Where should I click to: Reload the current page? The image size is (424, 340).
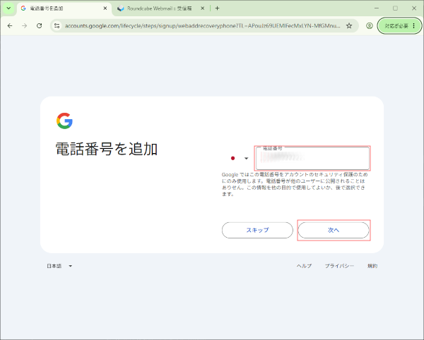click(x=40, y=25)
